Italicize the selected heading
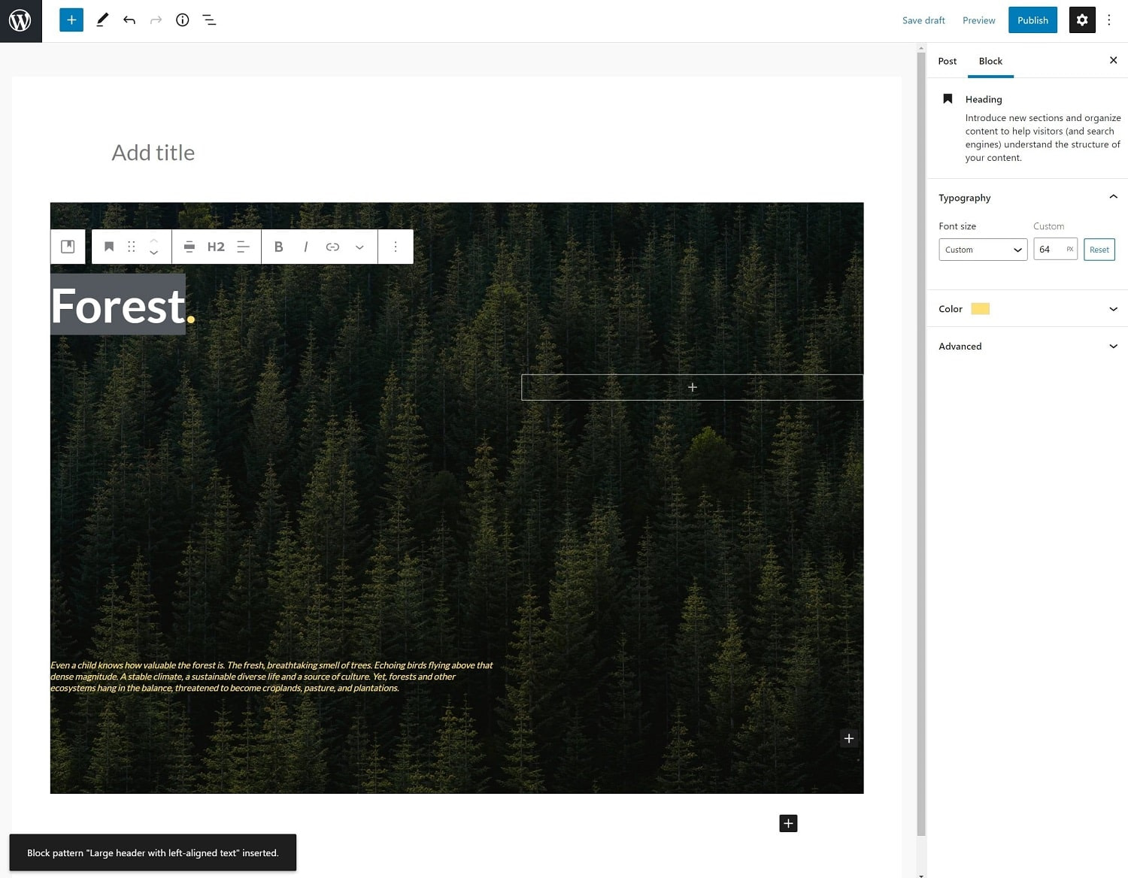Image resolution: width=1128 pixels, height=878 pixels. [x=305, y=247]
